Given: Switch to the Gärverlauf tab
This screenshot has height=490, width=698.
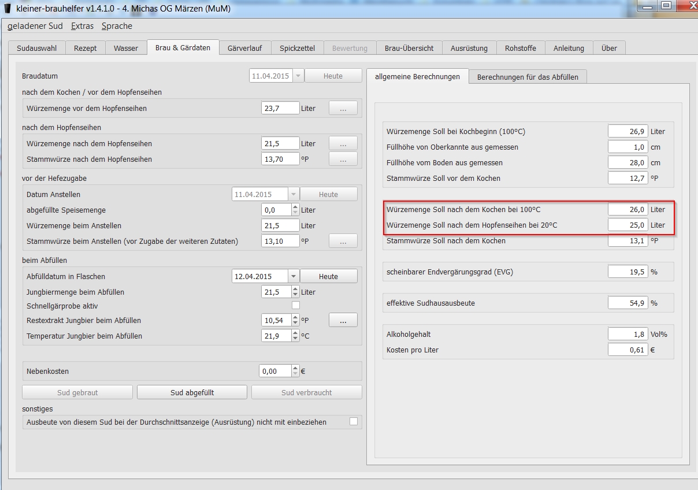Looking at the screenshot, I should (245, 48).
